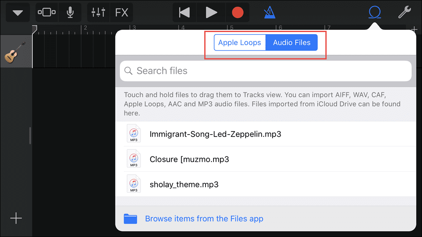This screenshot has height=237, width=422.
Task: Start playback with the Play button
Action: pyautogui.click(x=211, y=12)
